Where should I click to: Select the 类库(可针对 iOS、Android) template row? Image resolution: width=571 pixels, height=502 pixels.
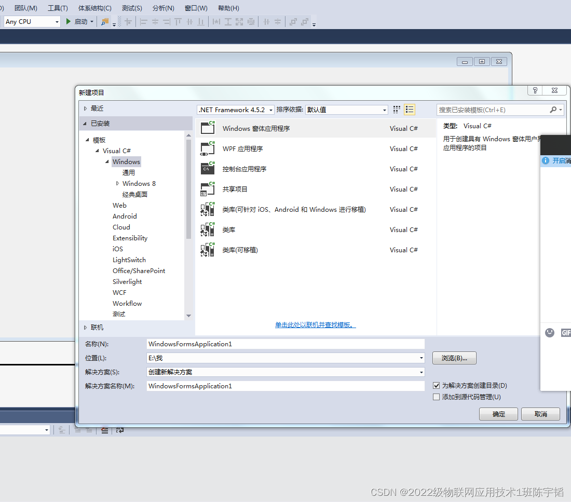coord(316,210)
